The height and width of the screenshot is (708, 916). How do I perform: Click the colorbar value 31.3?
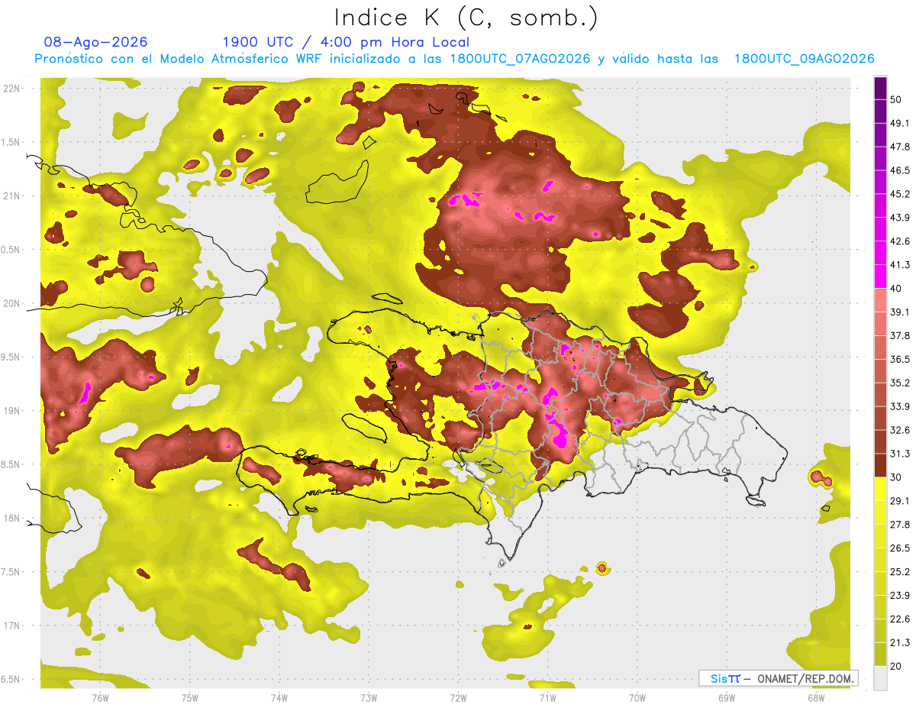click(901, 454)
